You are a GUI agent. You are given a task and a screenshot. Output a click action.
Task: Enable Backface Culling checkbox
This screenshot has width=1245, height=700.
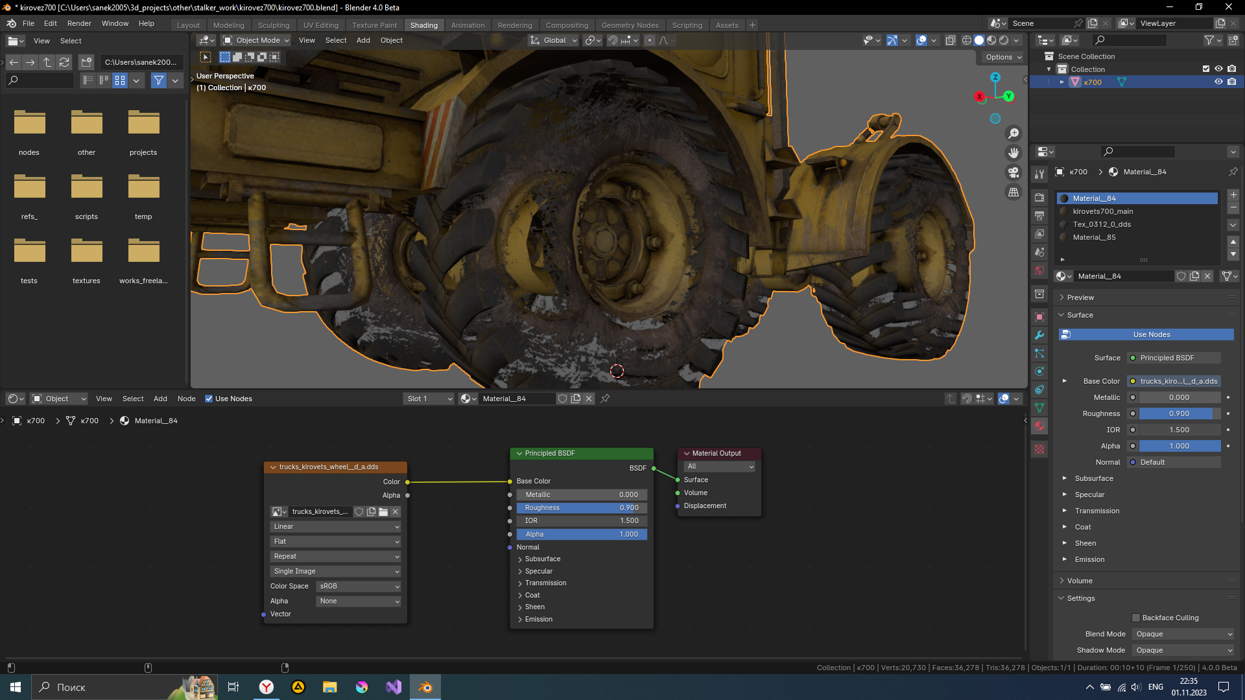(1136, 618)
